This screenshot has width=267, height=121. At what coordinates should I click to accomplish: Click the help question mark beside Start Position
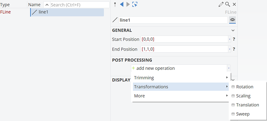[x=234, y=39]
